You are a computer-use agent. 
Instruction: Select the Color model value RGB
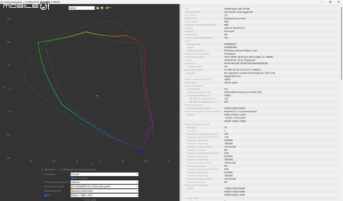tap(226, 22)
